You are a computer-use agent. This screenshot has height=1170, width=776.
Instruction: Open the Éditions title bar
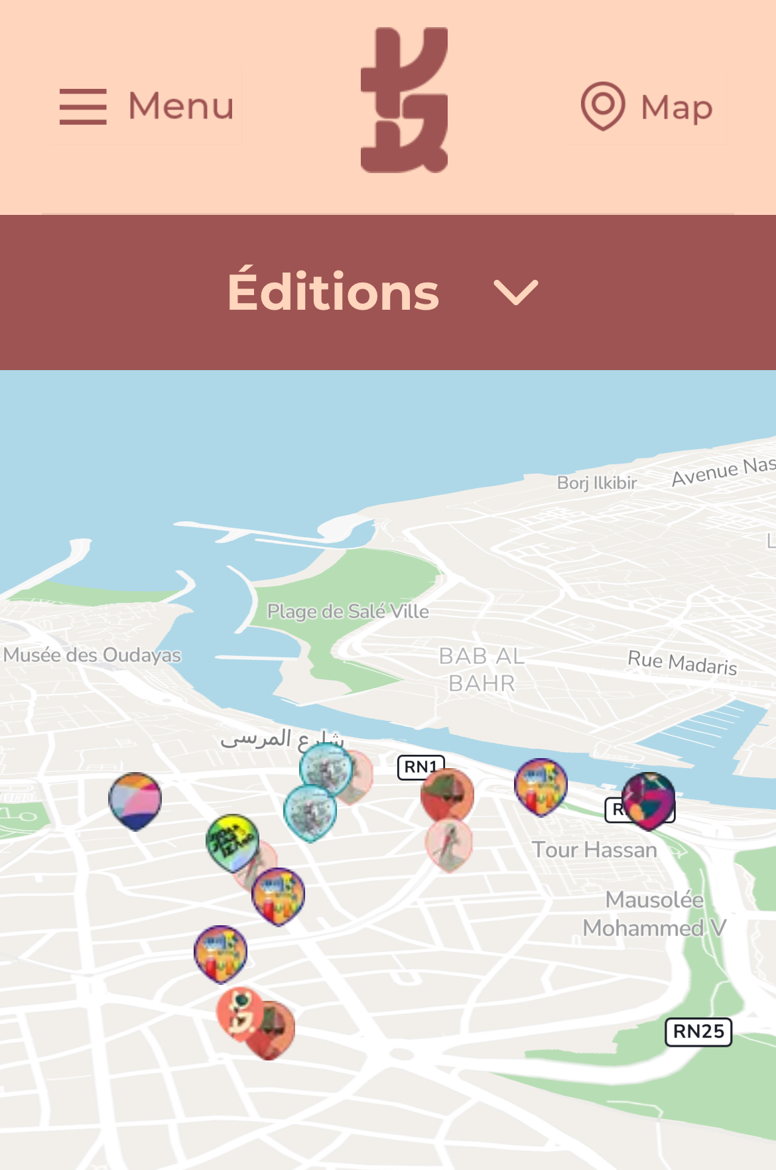pos(388,292)
